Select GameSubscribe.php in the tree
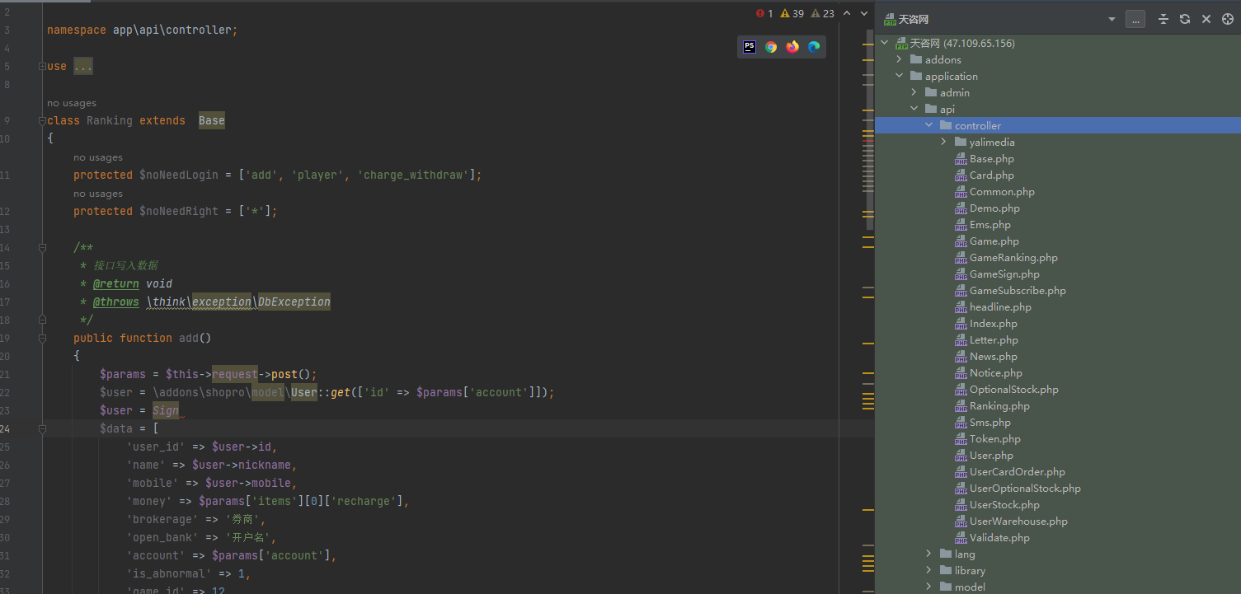 (x=1018, y=290)
